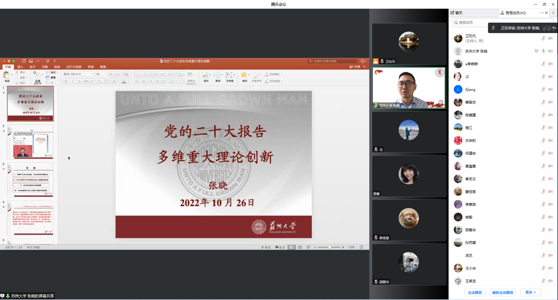
Task: Click the 解除全体静音 button
Action: [x=503, y=292]
